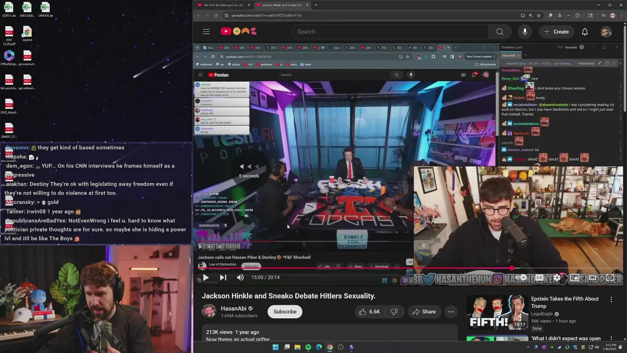The height and width of the screenshot is (353, 627).
Task: Like the video with 6.6K likes
Action: coord(369,312)
